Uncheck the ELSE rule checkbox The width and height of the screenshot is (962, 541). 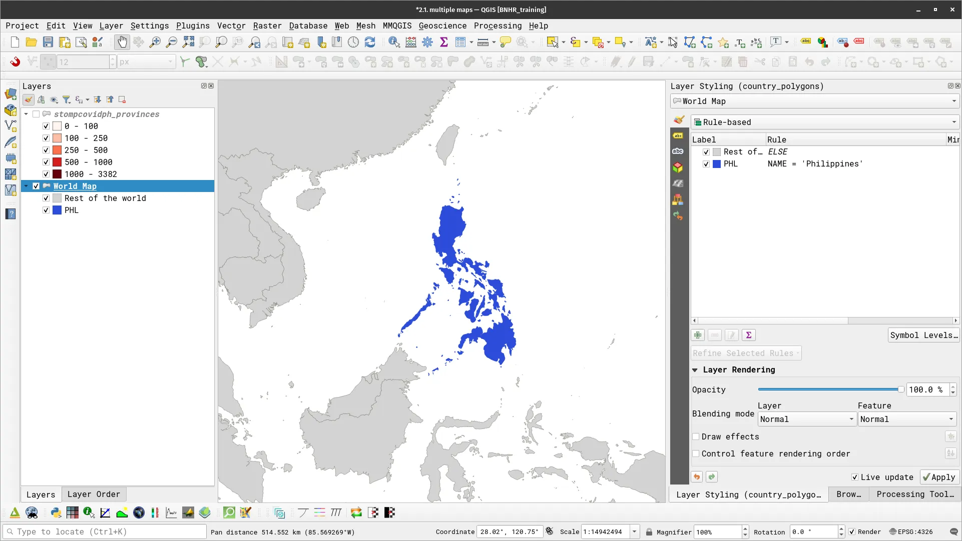(x=706, y=152)
